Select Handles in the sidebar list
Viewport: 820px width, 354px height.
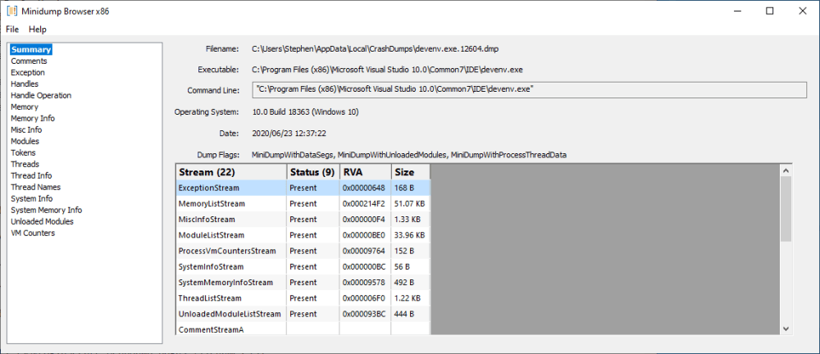(x=25, y=84)
